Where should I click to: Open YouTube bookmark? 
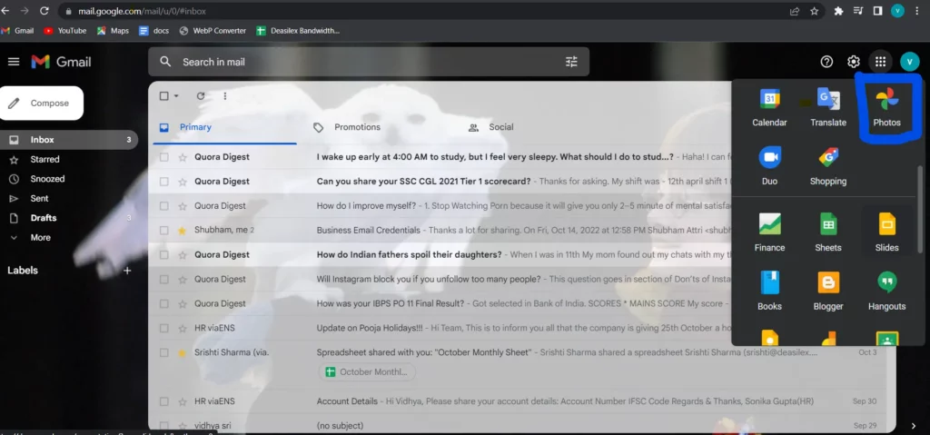[64, 31]
